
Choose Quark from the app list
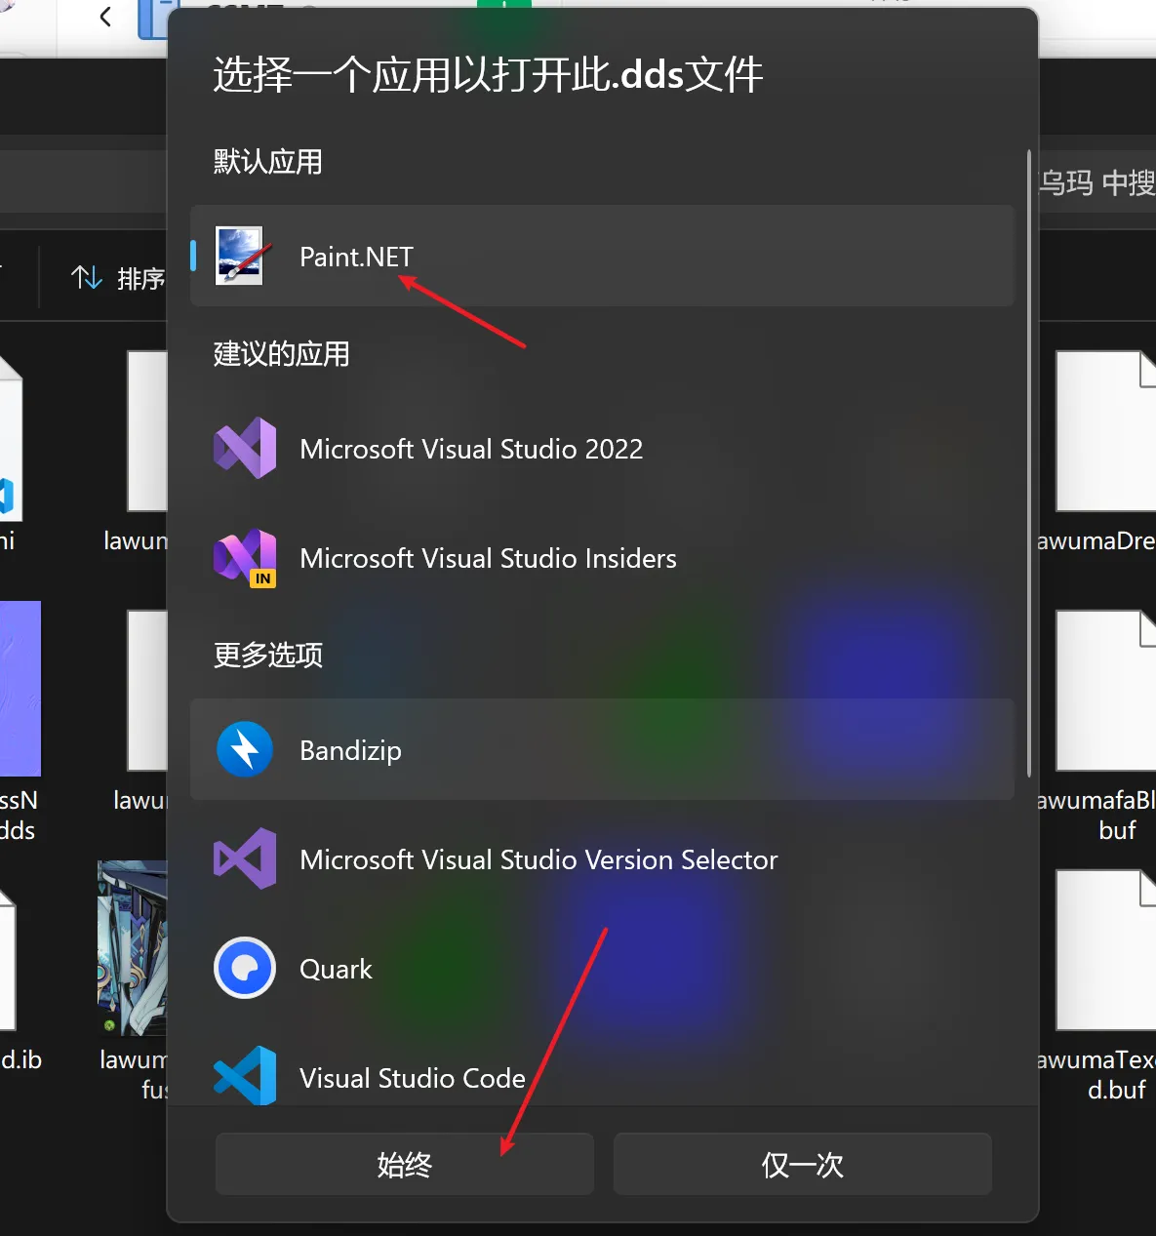[336, 969]
